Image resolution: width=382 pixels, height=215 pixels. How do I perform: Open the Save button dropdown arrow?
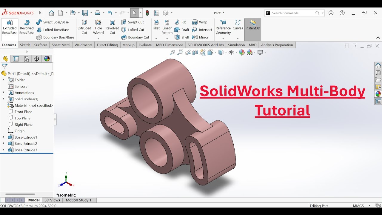pyautogui.click(x=91, y=13)
